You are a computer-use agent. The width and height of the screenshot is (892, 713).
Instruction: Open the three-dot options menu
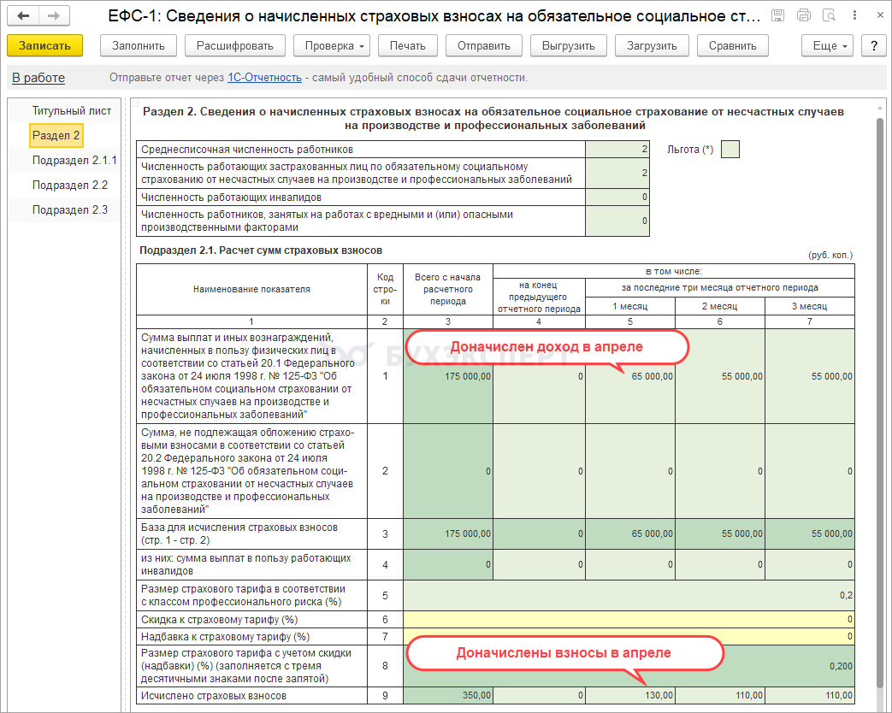pyautogui.click(x=854, y=16)
